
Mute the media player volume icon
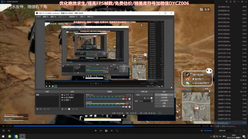click(x=202, y=131)
